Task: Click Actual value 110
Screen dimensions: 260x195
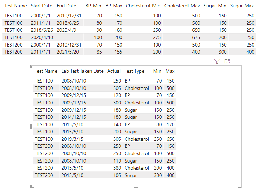Action: coord(117,161)
